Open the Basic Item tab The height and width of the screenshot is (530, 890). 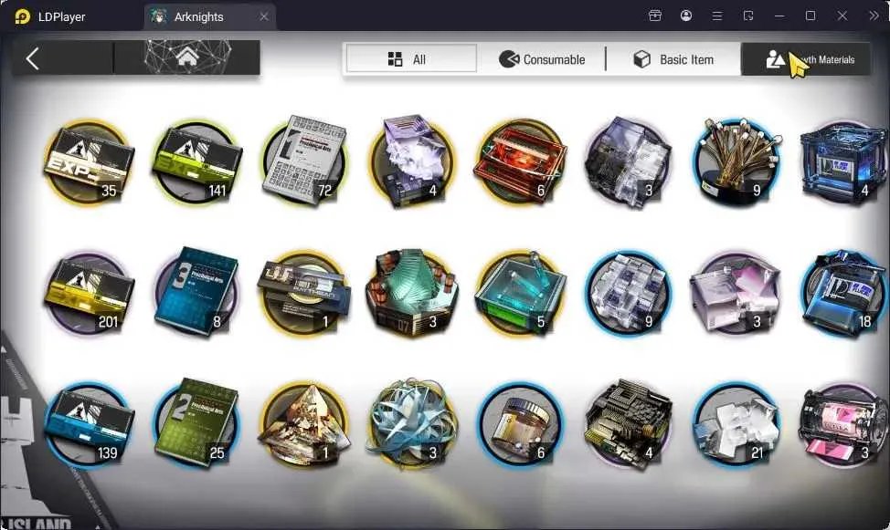(x=673, y=59)
